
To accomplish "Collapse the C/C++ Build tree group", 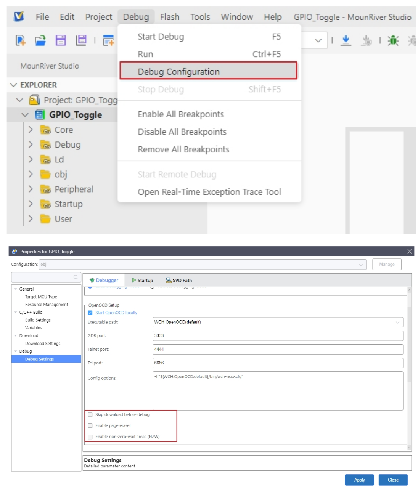I will tap(16, 312).
